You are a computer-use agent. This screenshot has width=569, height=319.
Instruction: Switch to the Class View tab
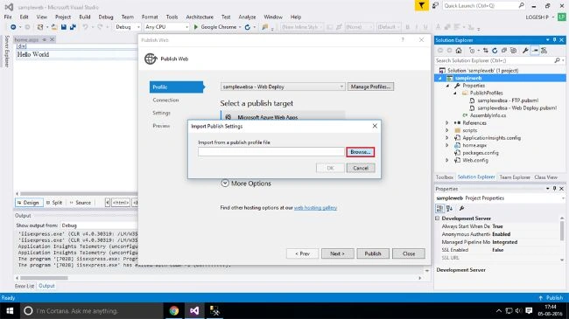[x=545, y=177]
